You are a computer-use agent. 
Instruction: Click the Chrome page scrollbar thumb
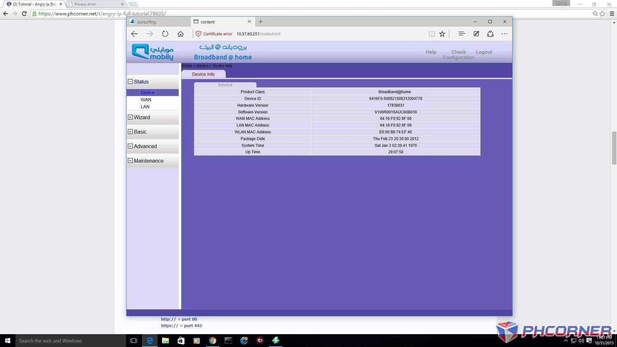(614, 148)
